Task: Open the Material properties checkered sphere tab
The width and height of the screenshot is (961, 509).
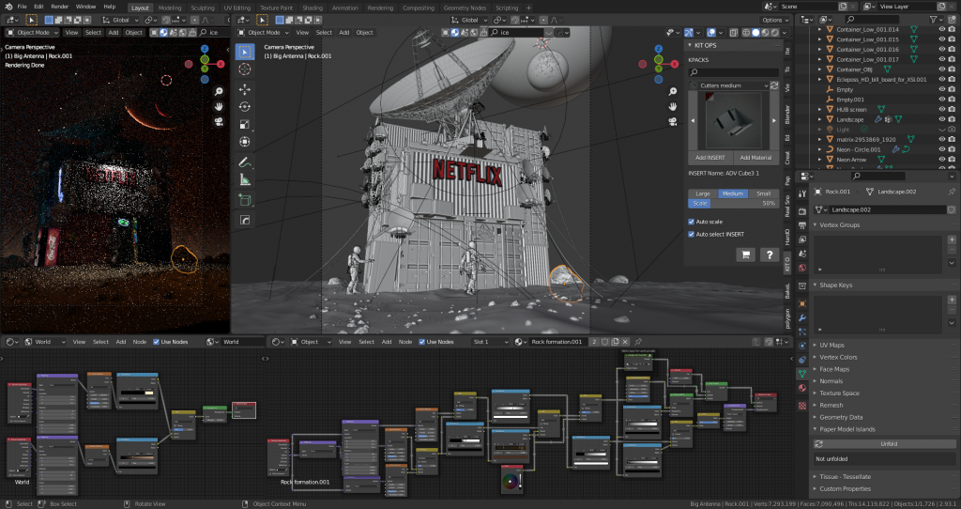Action: (x=802, y=388)
